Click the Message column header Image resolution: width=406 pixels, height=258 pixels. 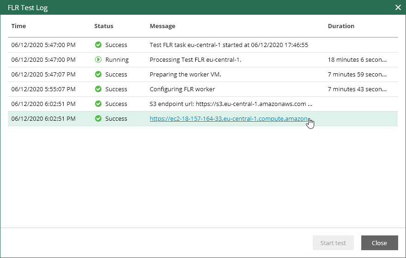click(x=162, y=26)
